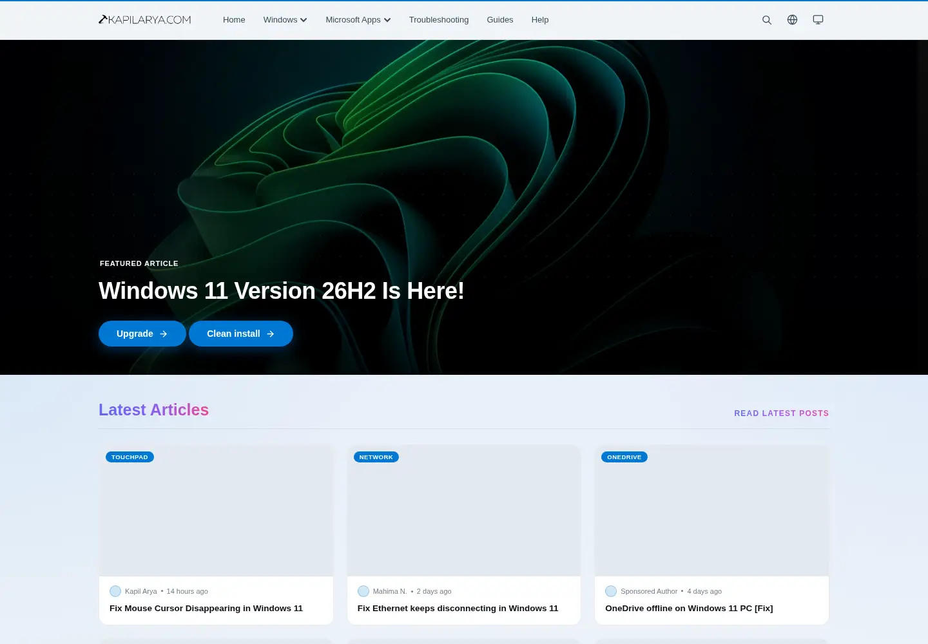Open the Help menu item
The image size is (928, 644).
tap(540, 20)
